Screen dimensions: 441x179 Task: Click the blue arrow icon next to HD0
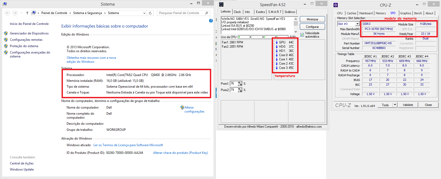point(277,47)
